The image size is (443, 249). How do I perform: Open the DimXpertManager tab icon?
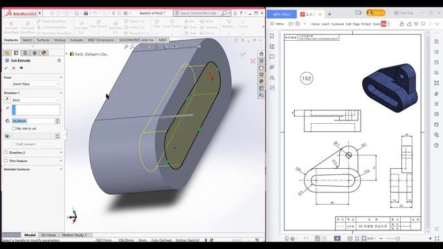(35, 53)
